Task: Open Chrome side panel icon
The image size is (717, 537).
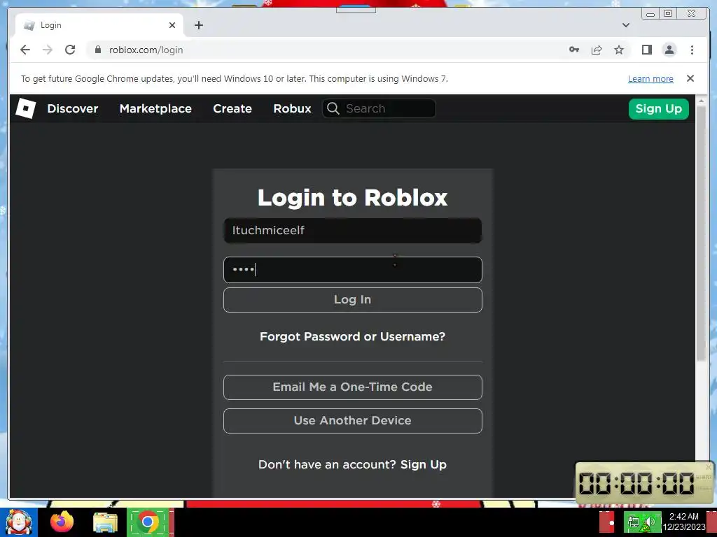Action: point(646,50)
